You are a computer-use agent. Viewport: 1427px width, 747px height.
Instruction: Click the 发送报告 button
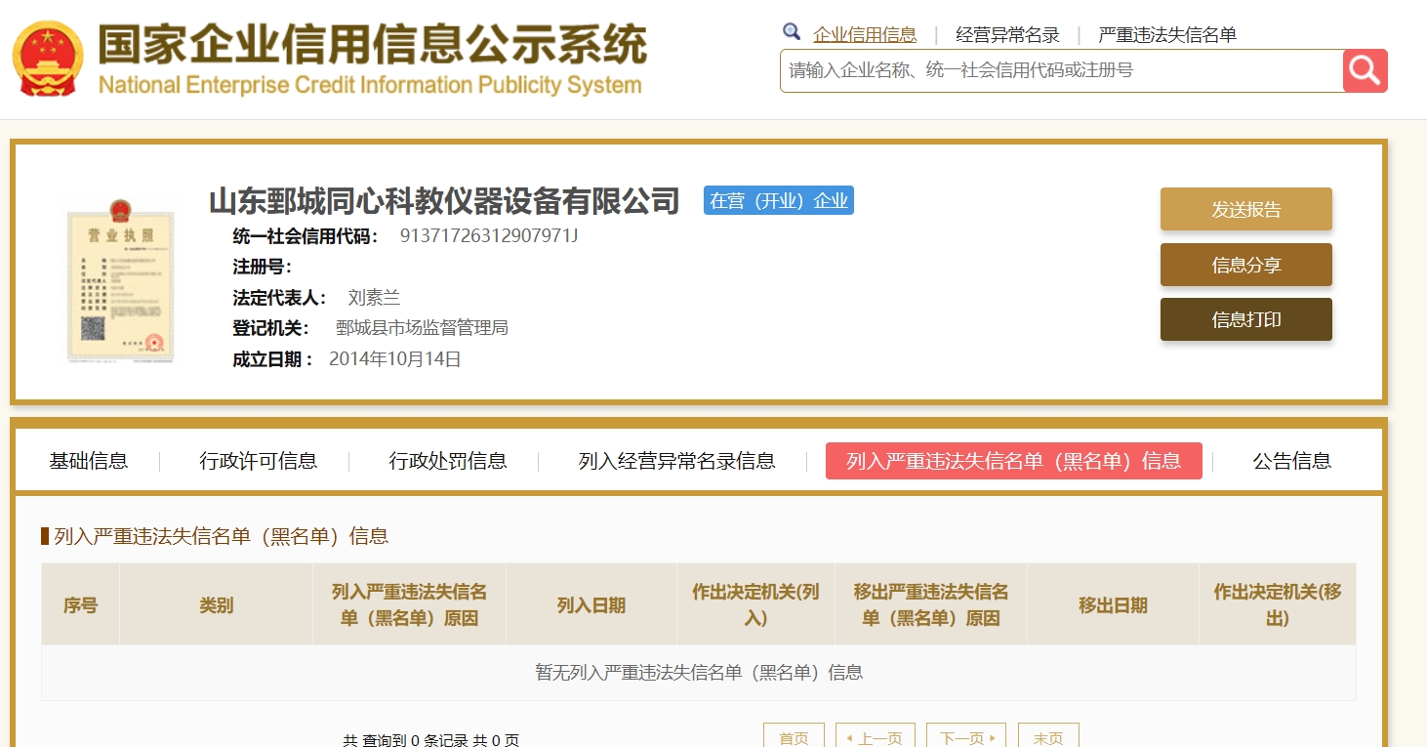point(1246,209)
